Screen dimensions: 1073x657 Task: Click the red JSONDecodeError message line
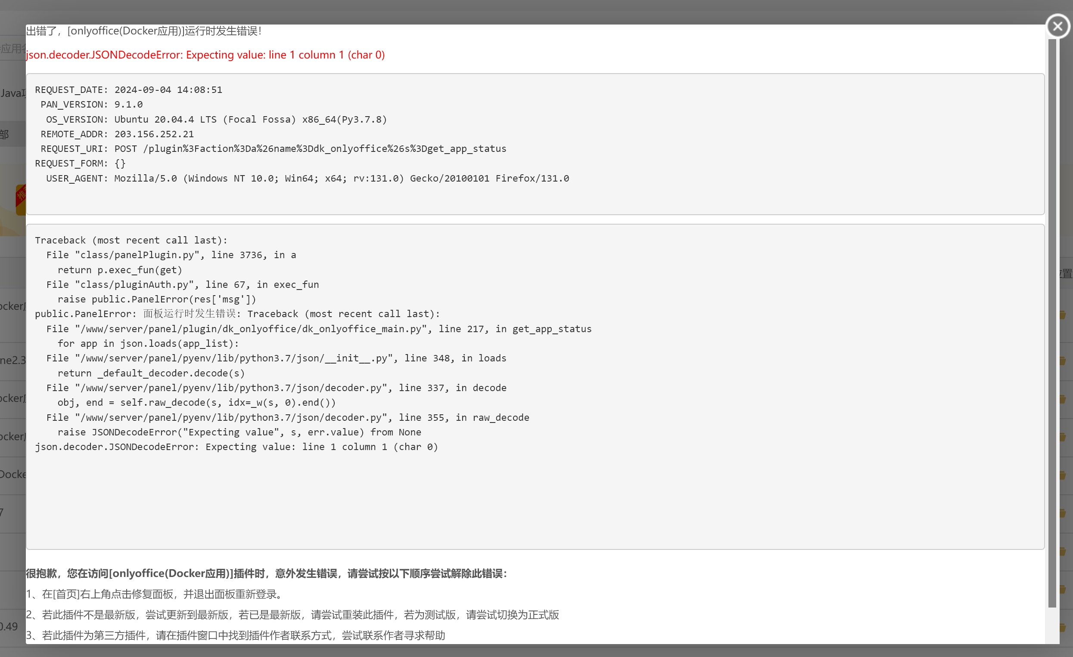coord(205,55)
